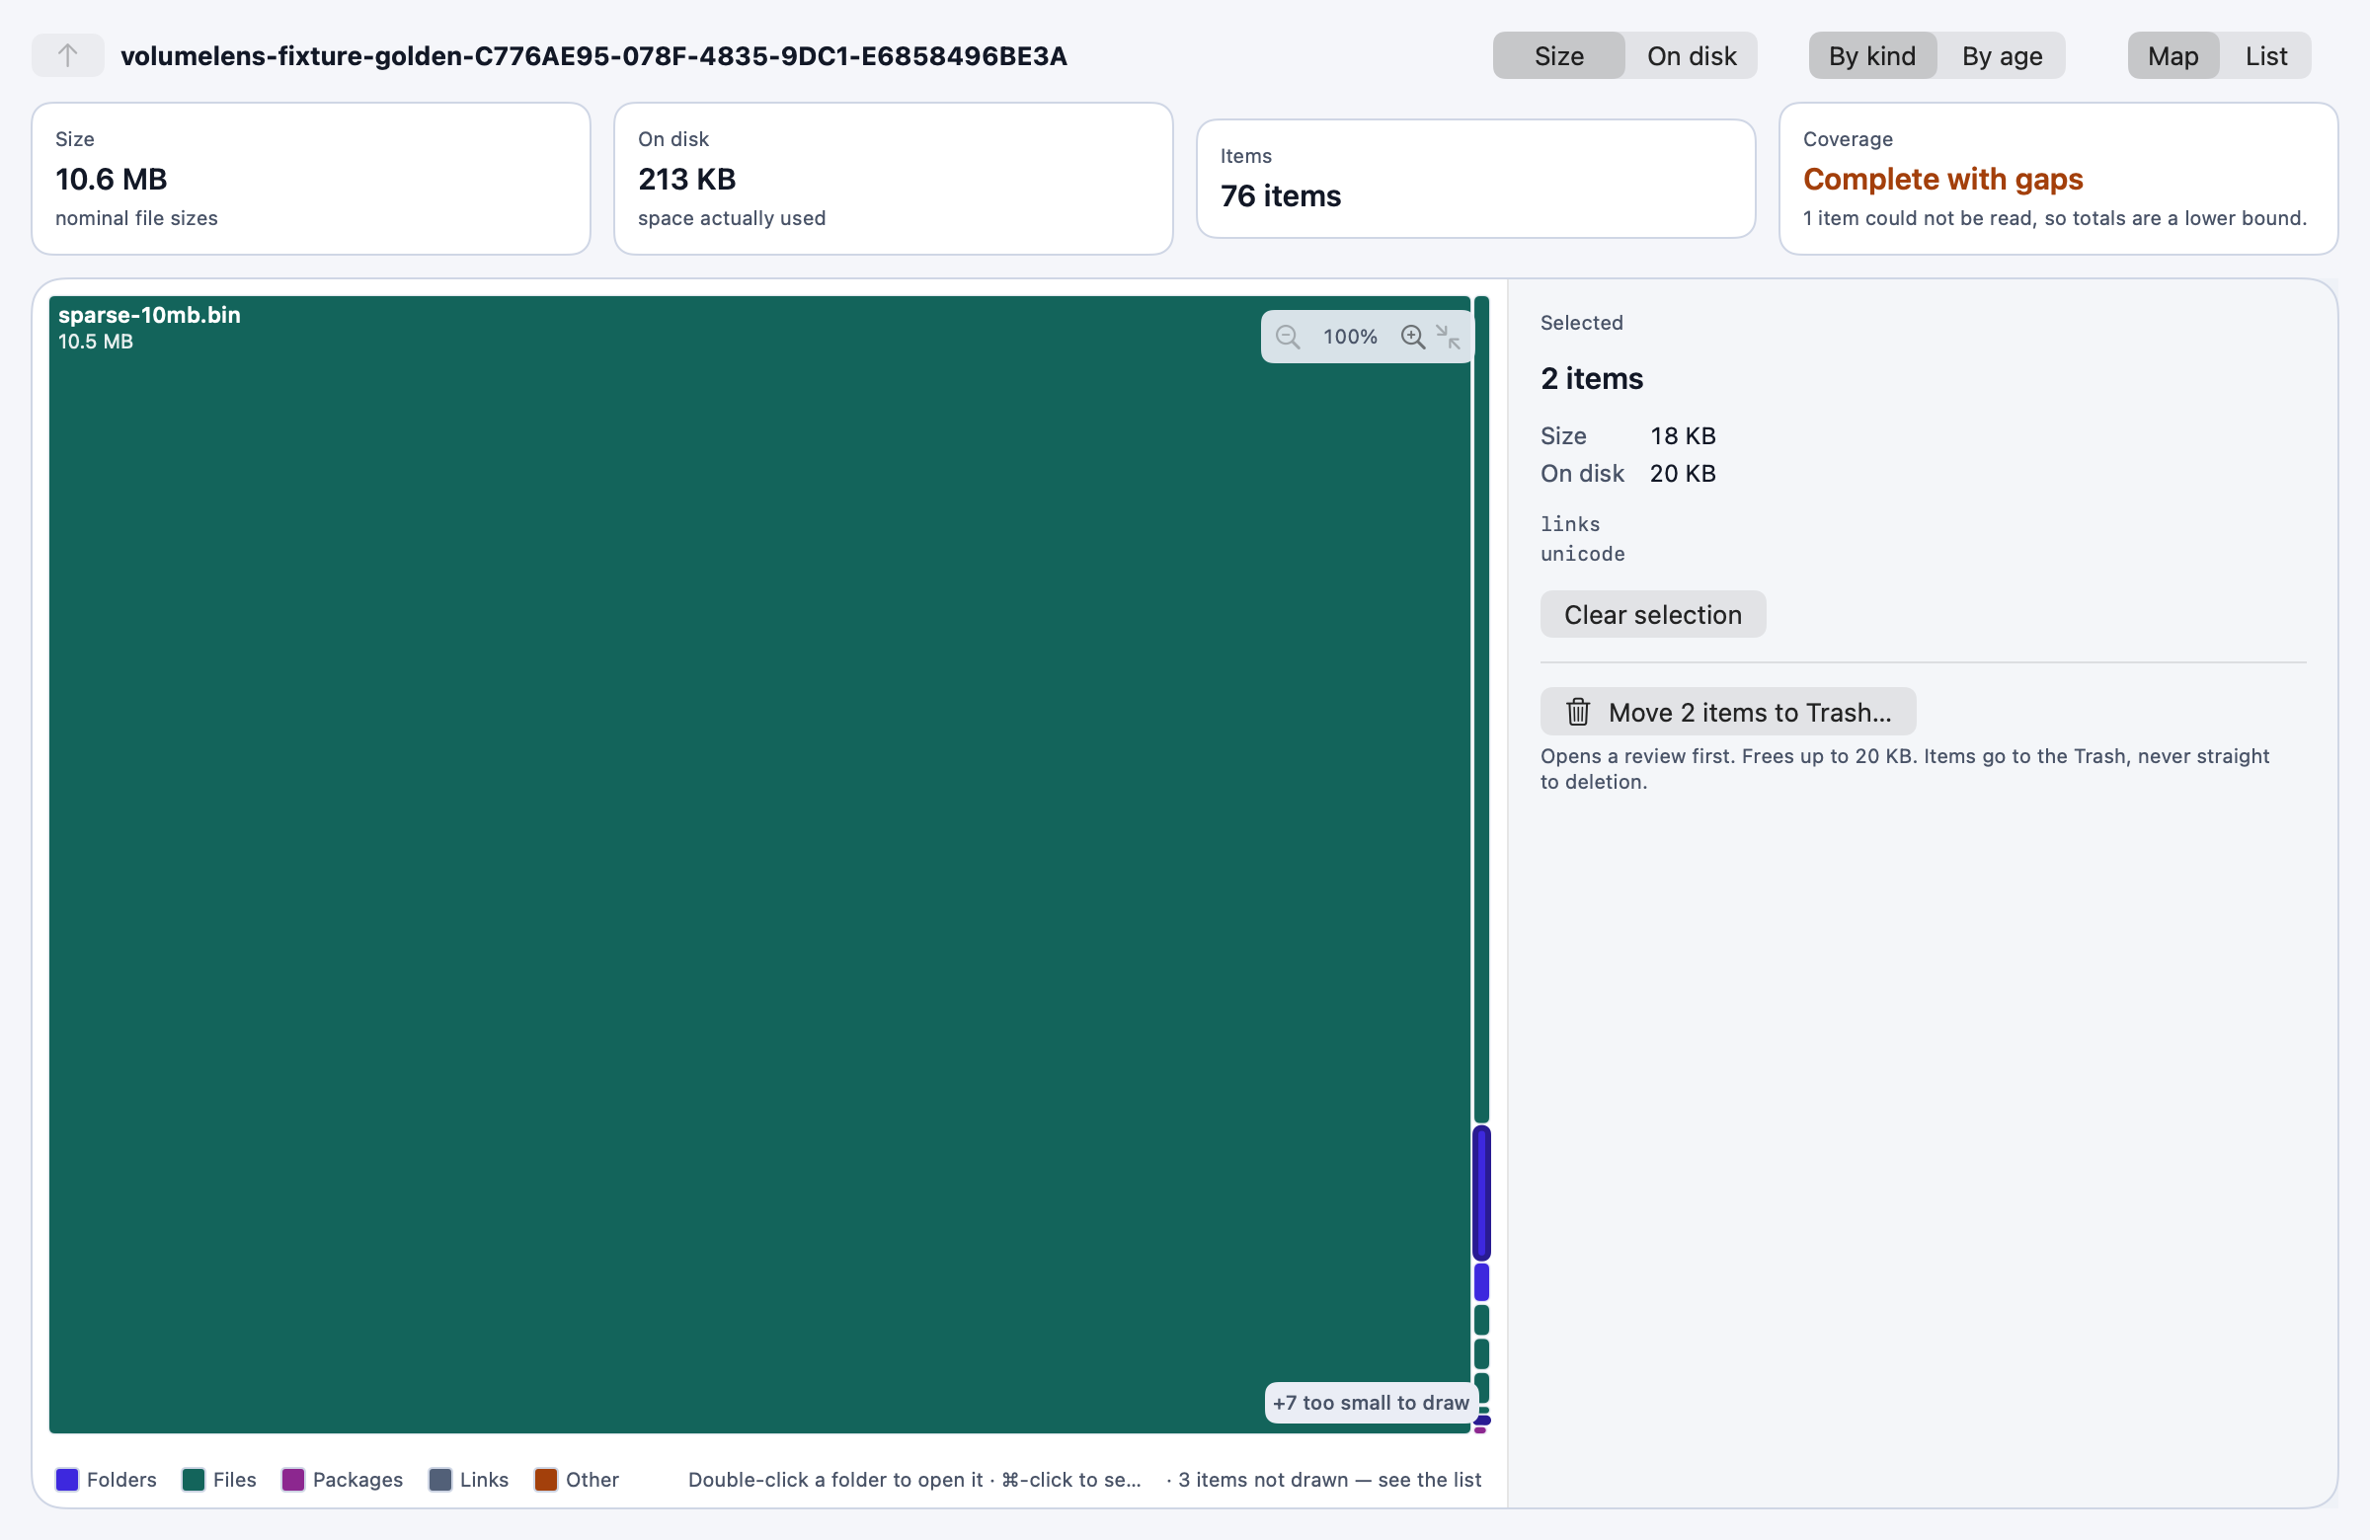Click the '18 KB' size value

(1683, 436)
